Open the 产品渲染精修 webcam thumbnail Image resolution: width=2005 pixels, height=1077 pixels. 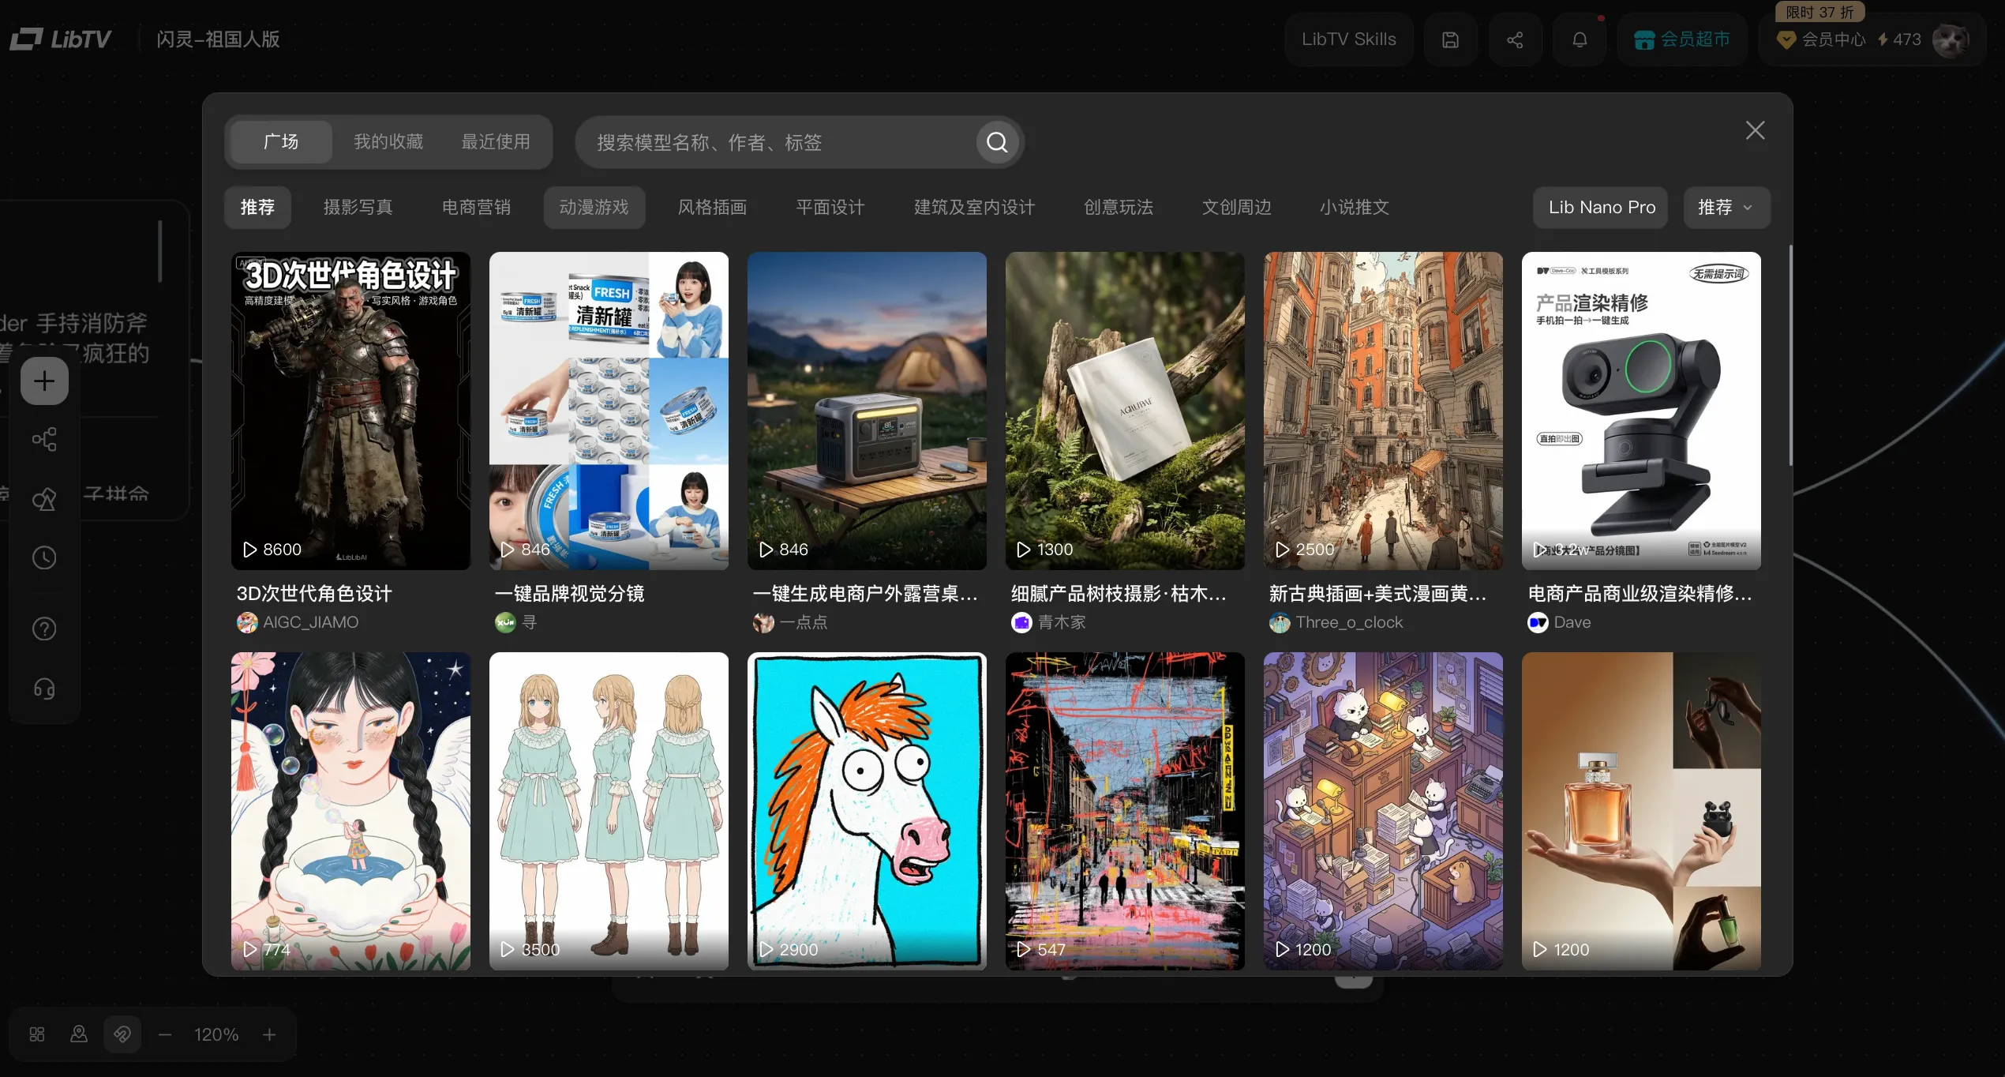[x=1641, y=411]
